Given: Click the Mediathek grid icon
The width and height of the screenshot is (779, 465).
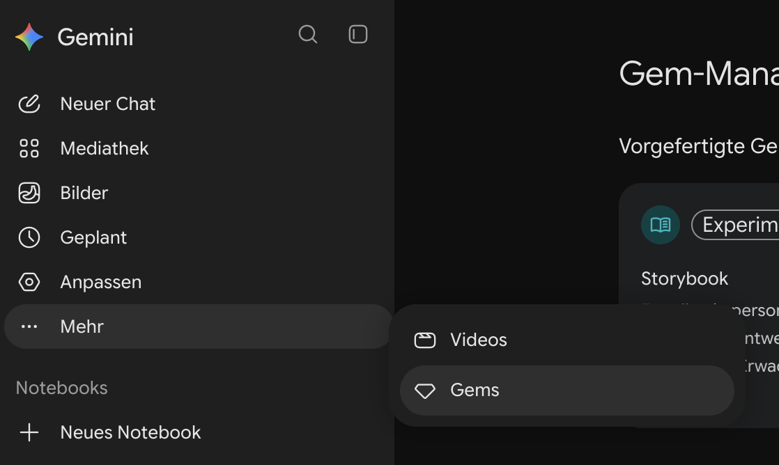Looking at the screenshot, I should 29,148.
